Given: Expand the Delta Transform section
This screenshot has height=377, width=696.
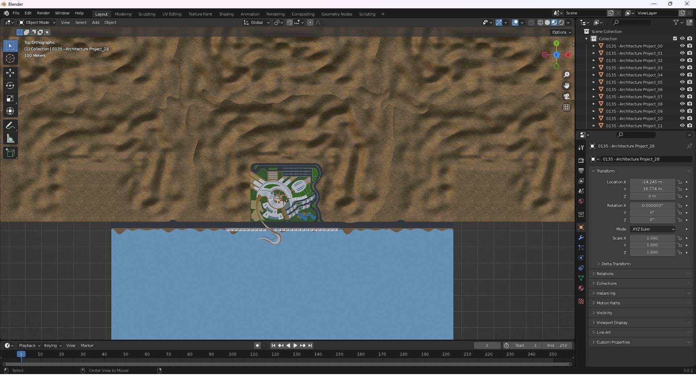Looking at the screenshot, I should [x=616, y=264].
